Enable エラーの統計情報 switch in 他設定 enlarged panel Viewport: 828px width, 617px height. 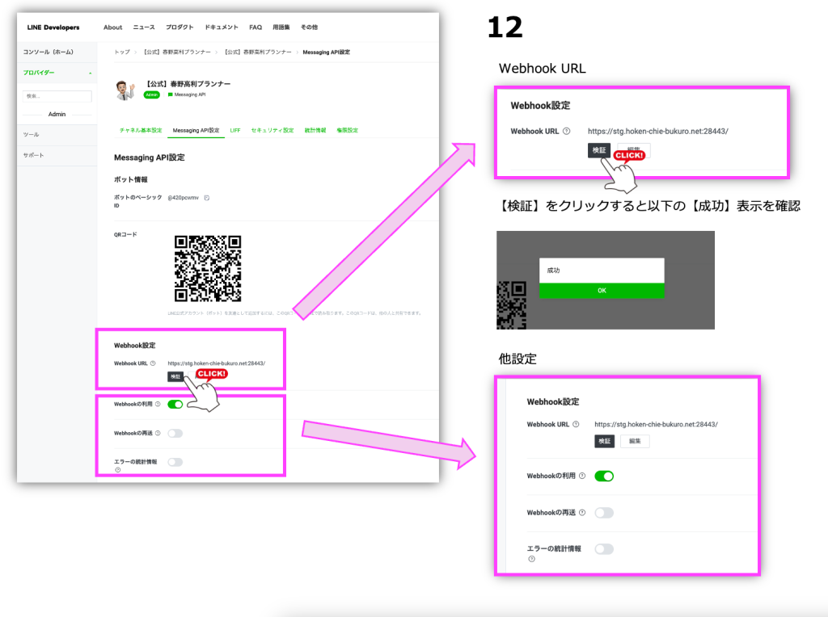(604, 549)
